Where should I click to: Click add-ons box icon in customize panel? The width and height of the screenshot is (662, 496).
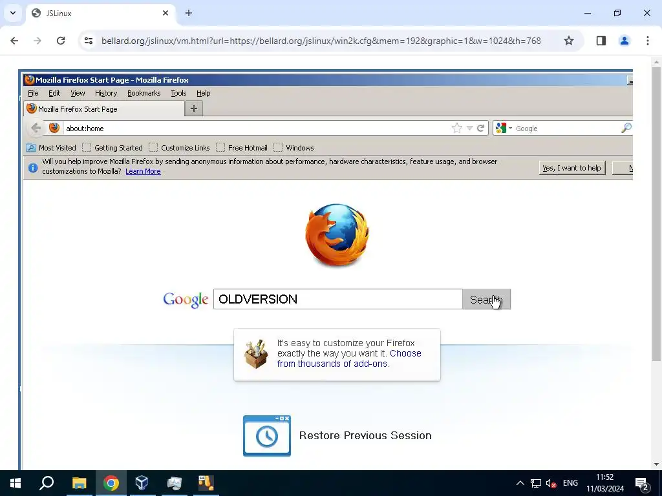coord(256,353)
